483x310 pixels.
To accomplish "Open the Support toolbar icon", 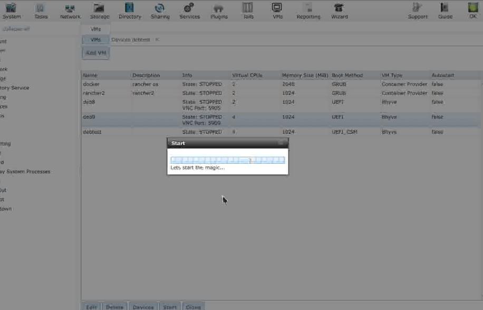I will (x=418, y=11).
